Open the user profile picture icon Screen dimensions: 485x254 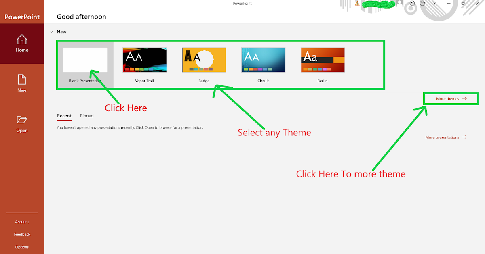(399, 3)
